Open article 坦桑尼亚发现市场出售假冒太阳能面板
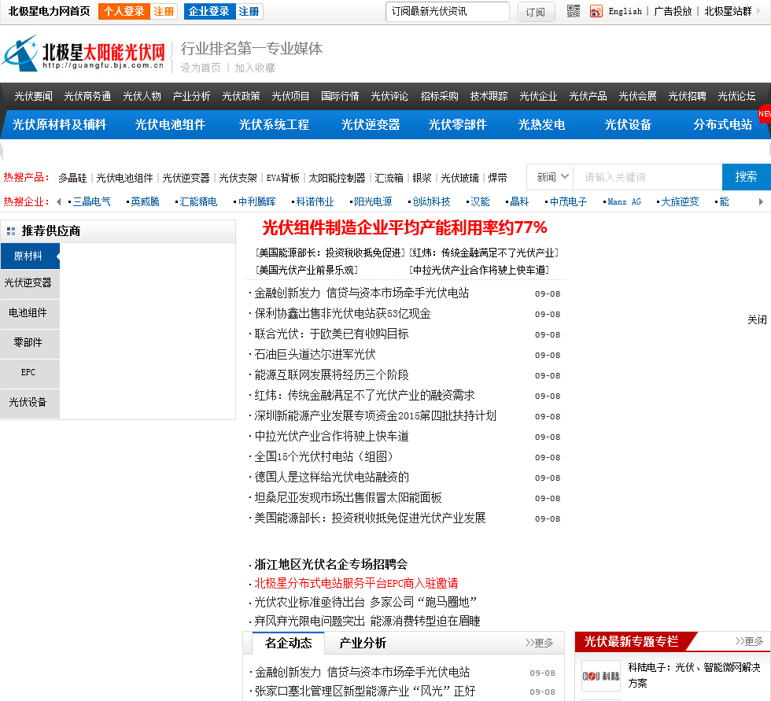The width and height of the screenshot is (771, 701). pos(348,497)
